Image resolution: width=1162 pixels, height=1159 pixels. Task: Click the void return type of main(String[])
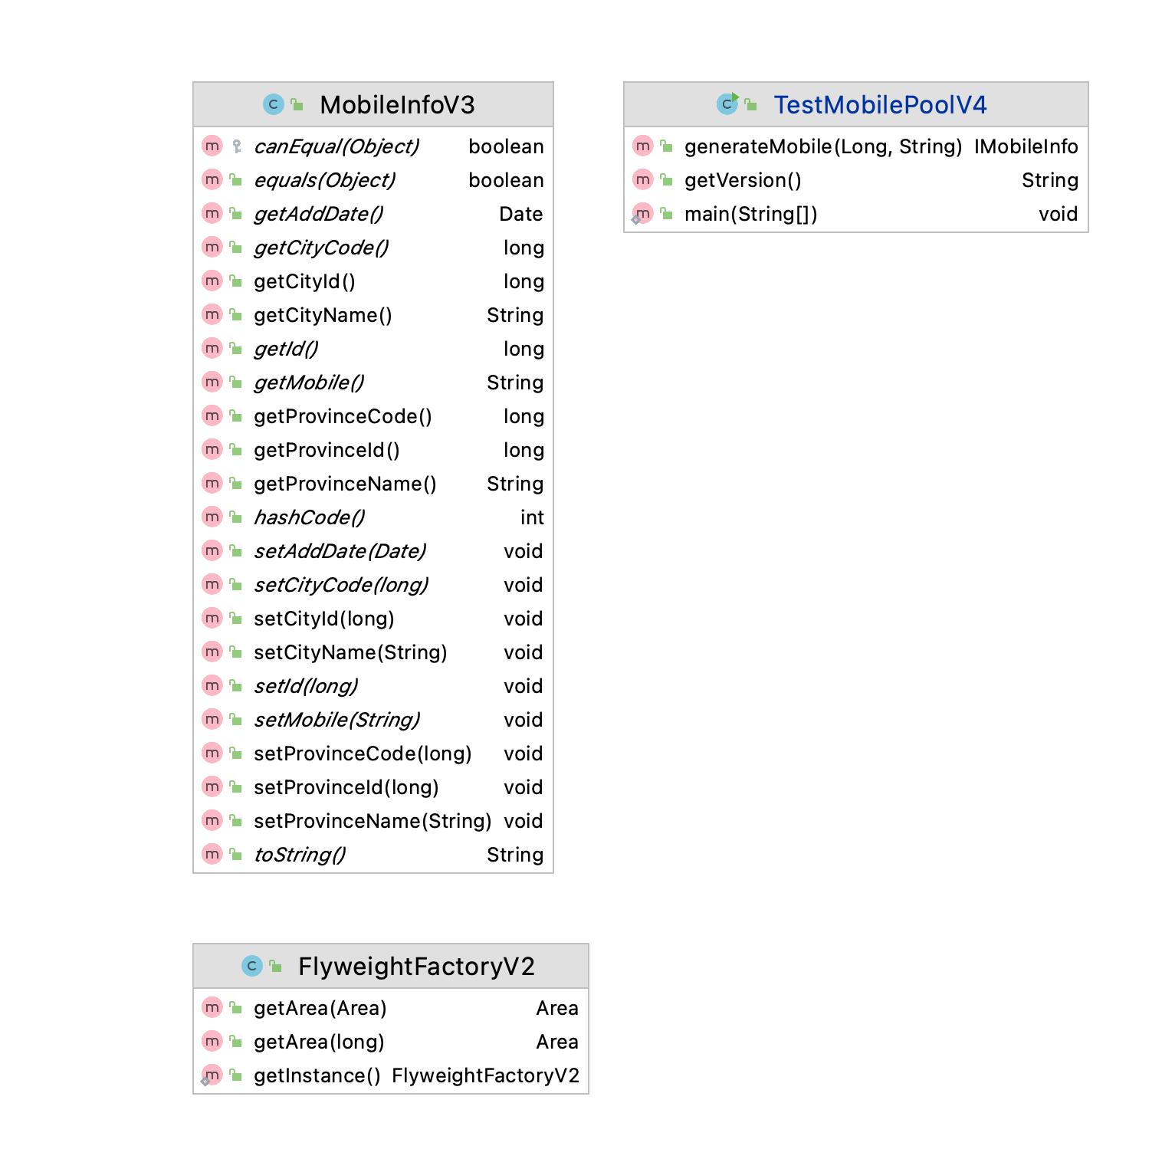[x=1059, y=214]
